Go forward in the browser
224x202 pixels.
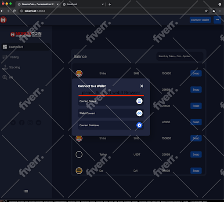click(8, 11)
